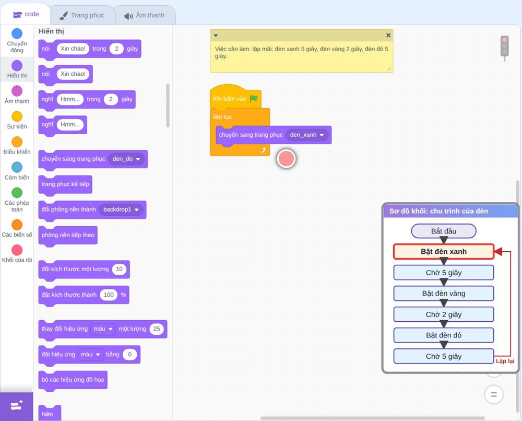Open màu dropdown in thay đổi hiệu ứng block
Viewport: 522px width, 421px height.
pos(103,329)
